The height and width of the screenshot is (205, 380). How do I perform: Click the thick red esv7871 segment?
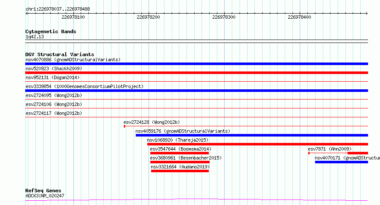(x=358, y=153)
